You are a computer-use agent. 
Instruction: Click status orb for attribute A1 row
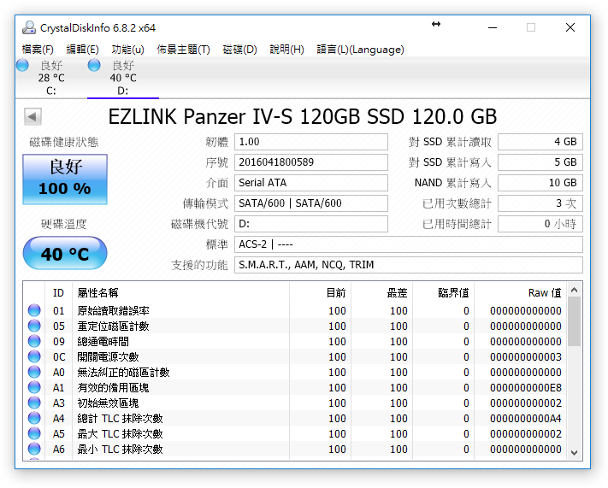click(x=34, y=387)
